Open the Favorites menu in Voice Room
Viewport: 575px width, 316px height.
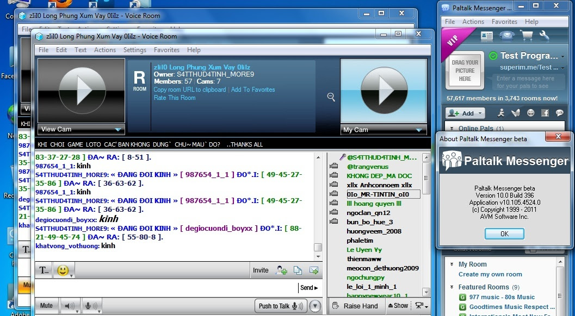[166, 50]
